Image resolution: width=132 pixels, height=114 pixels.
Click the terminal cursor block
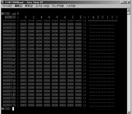pyautogui.click(x=13, y=109)
